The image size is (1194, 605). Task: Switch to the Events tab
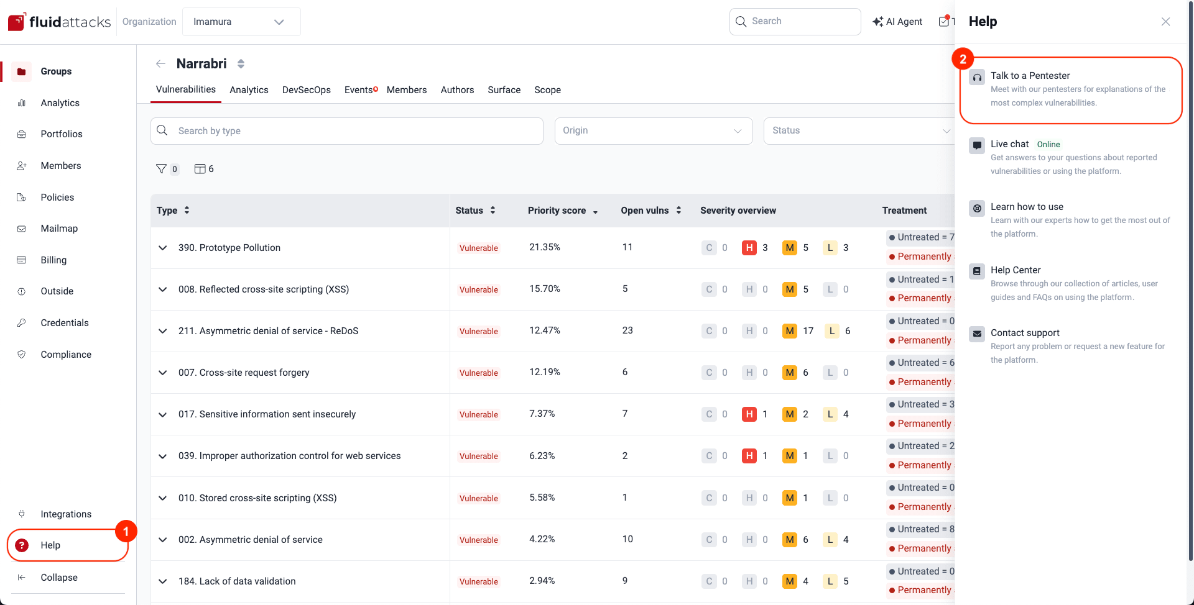tap(359, 90)
